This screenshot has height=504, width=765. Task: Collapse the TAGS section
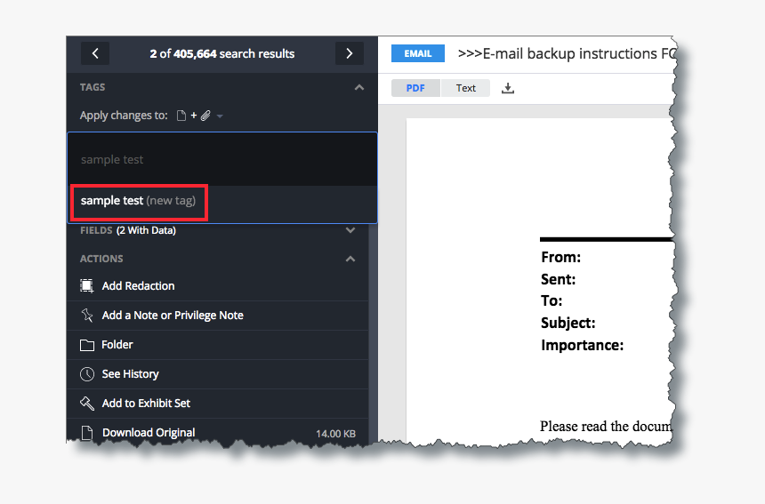[358, 87]
